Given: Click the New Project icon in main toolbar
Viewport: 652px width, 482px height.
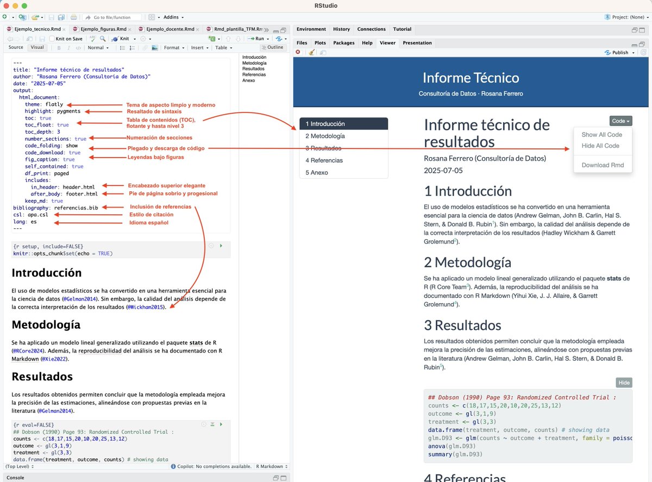Looking at the screenshot, I should coord(22,17).
